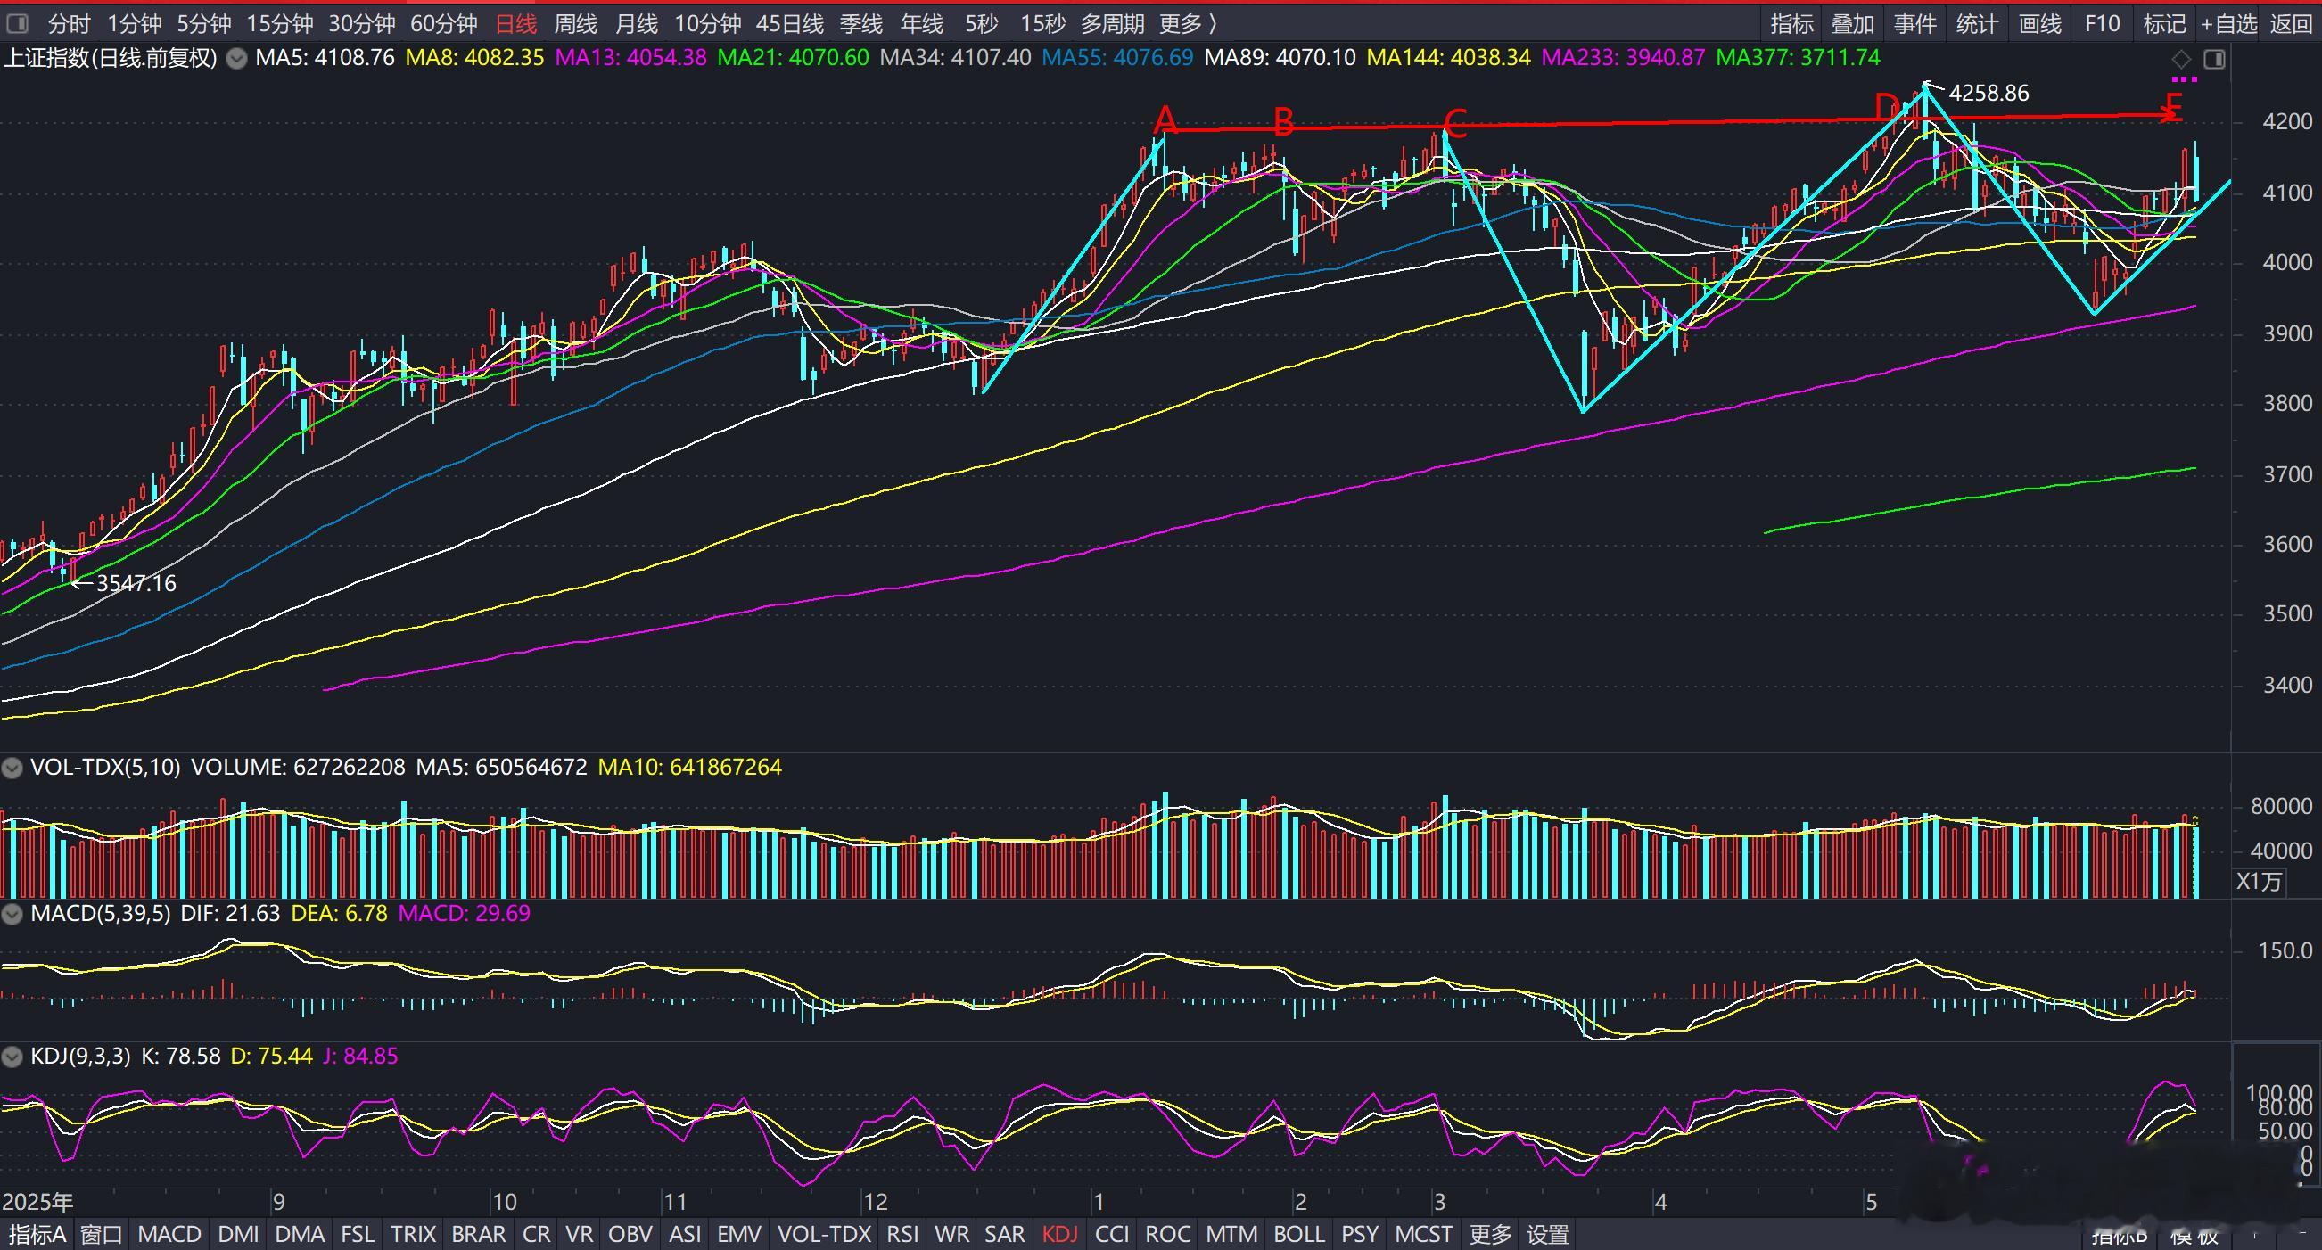Switch bottom indicator to VR
Image resolution: width=2322 pixels, height=1250 pixels.
coord(580,1234)
